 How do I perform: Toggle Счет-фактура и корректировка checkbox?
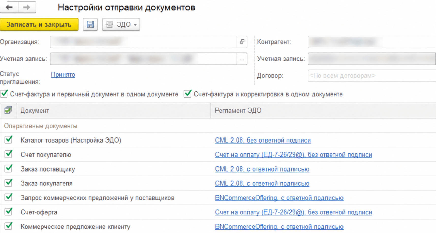[x=188, y=94]
